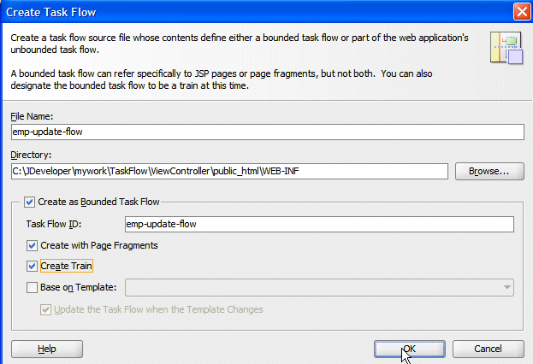Click the Directory label
Image resolution: width=533 pixels, height=364 pixels.
pos(31,155)
